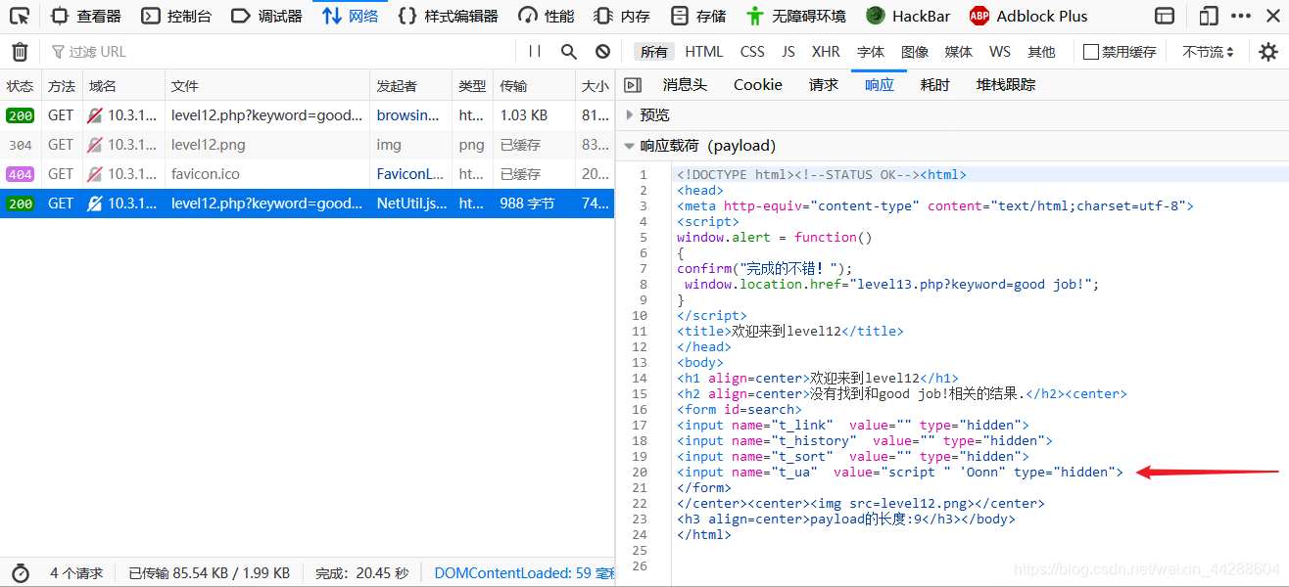Switch to the 控制台 console tab
This screenshot has width=1289, height=587.
[x=176, y=16]
